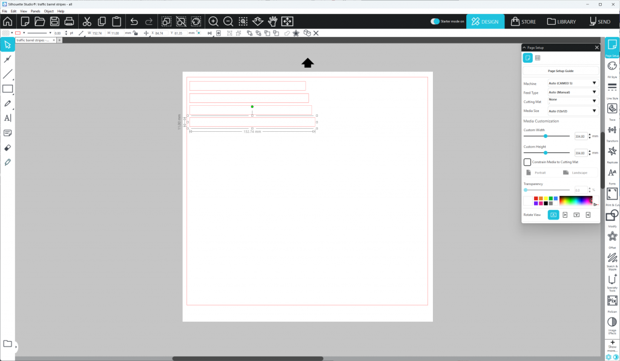The width and height of the screenshot is (620, 361).
Task: Open the line color dropdown arrow
Action: point(24,33)
